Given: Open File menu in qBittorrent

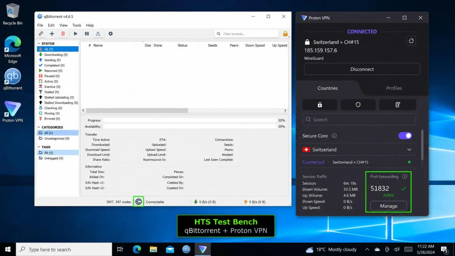Looking at the screenshot, I should point(40,25).
